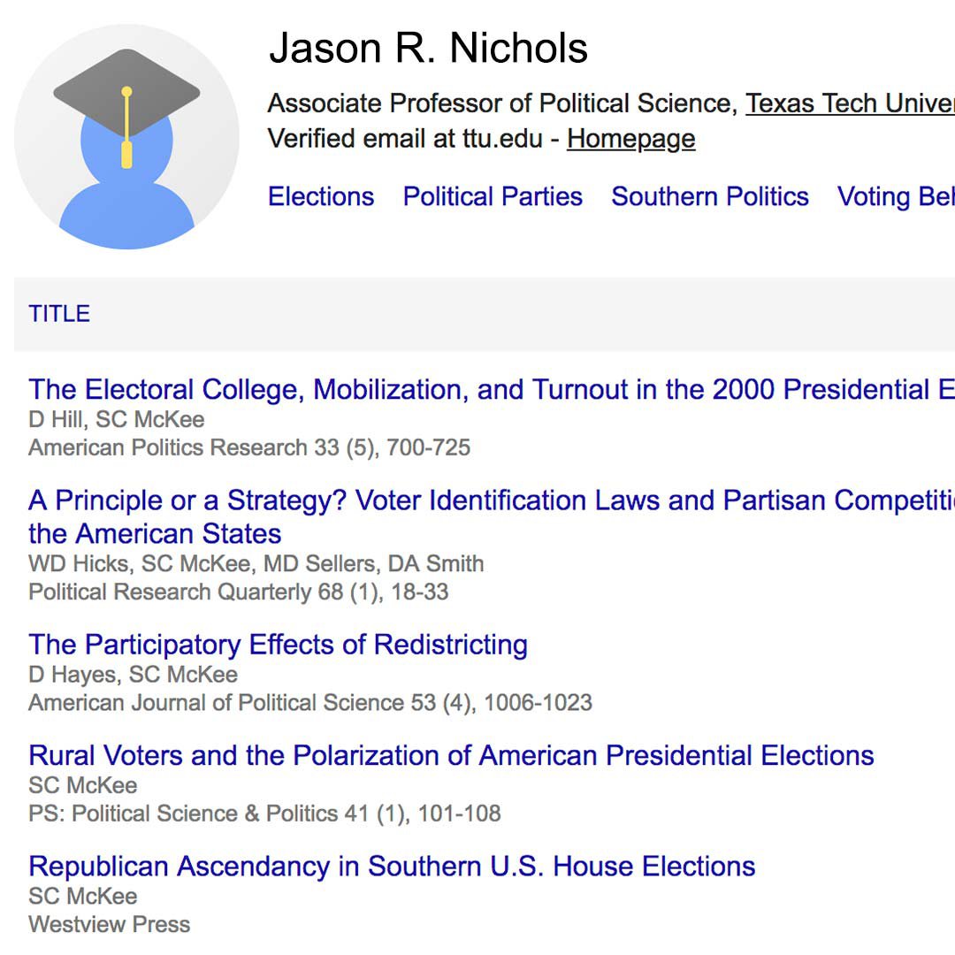Click the profile name Jason R. Nichols

pos(429,48)
